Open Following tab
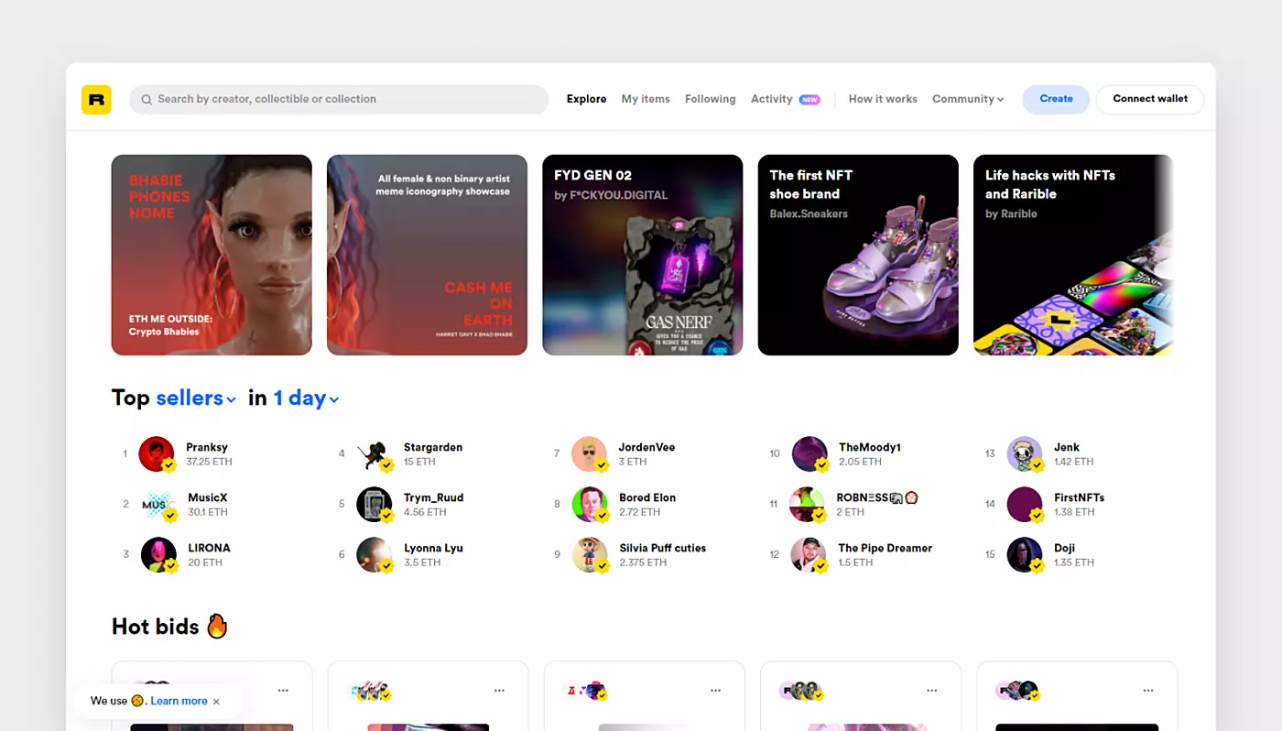Viewport: 1282px width, 731px height. [711, 99]
